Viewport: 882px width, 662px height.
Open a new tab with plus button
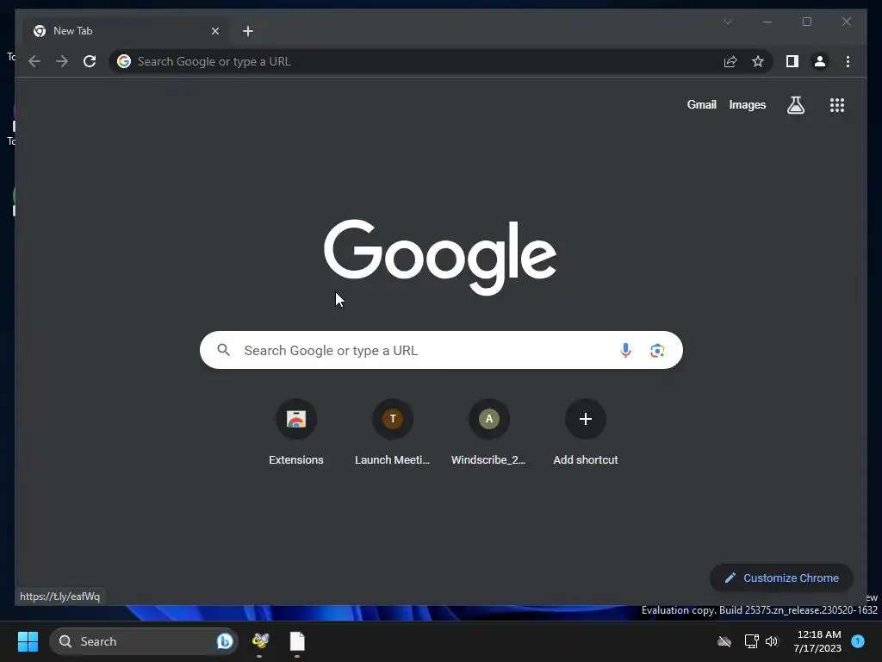pyautogui.click(x=247, y=31)
